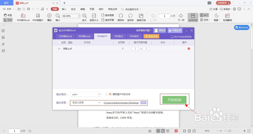Set view to 实际大小 actual size
Screen dimensions: 253x134
pos(94,17)
